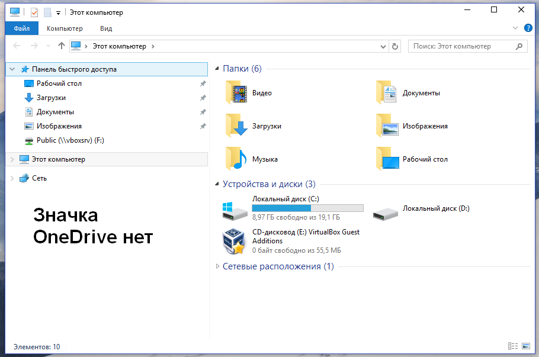
Task: Switch to details view layout icon
Action: [513, 346]
